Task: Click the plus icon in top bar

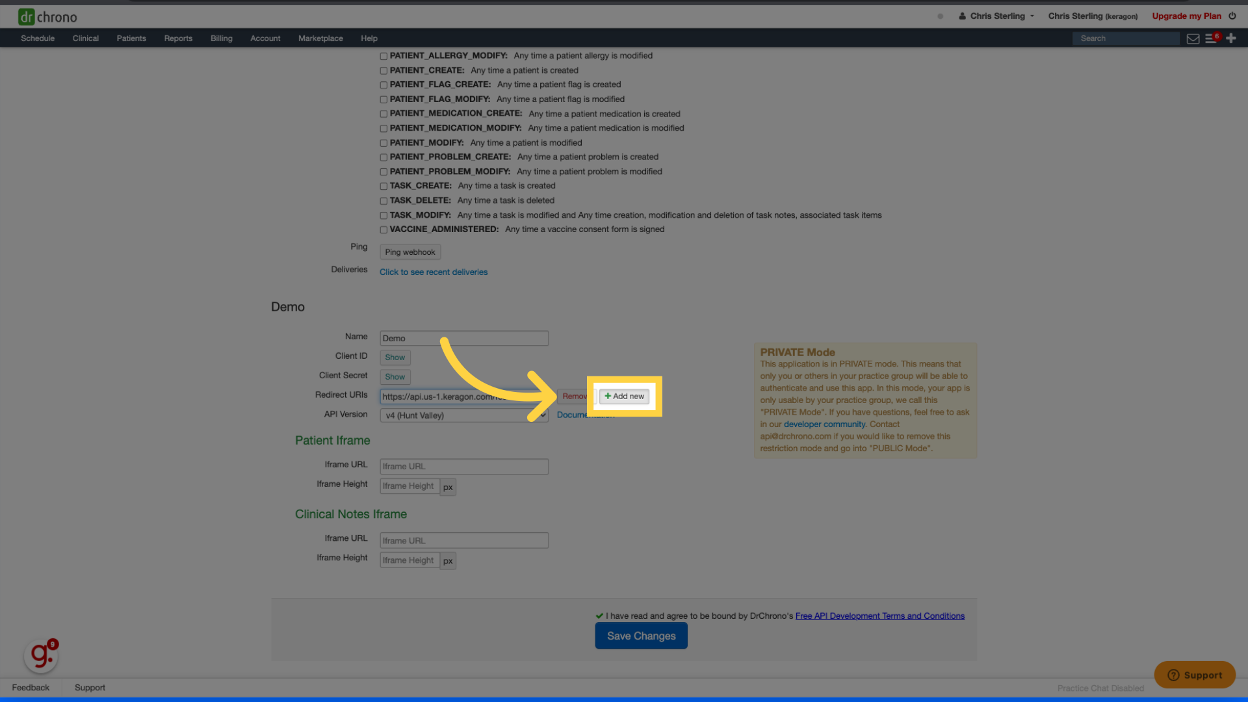Action: (x=1231, y=38)
